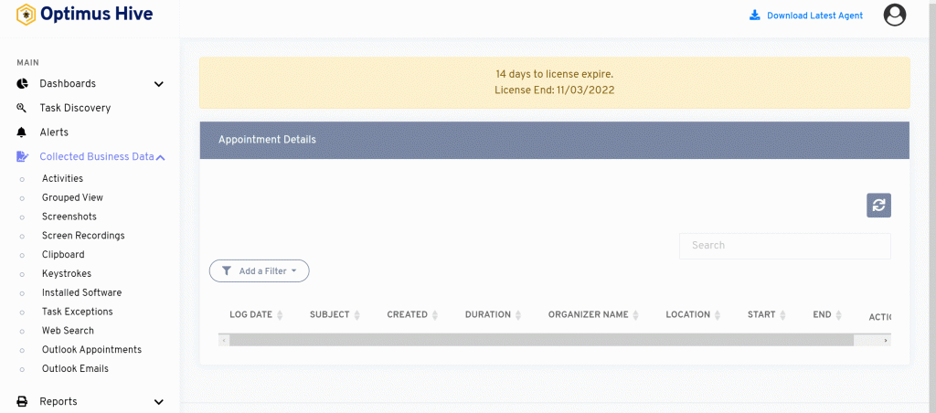
Task: Click Download Latest Agent link
Action: pos(814,16)
